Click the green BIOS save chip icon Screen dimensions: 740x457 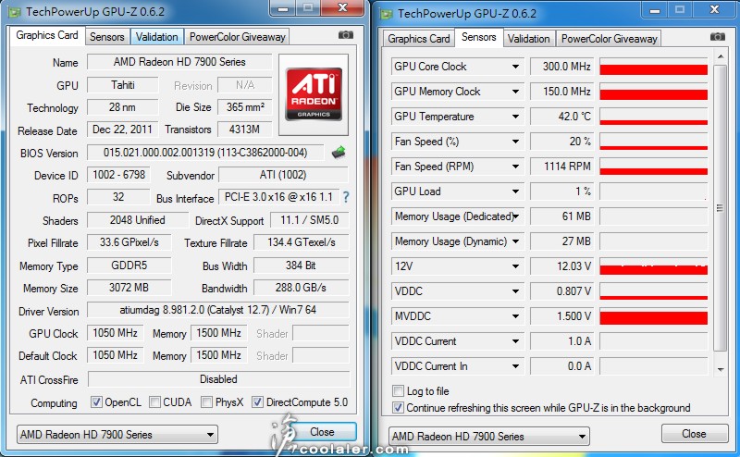pyautogui.click(x=339, y=152)
